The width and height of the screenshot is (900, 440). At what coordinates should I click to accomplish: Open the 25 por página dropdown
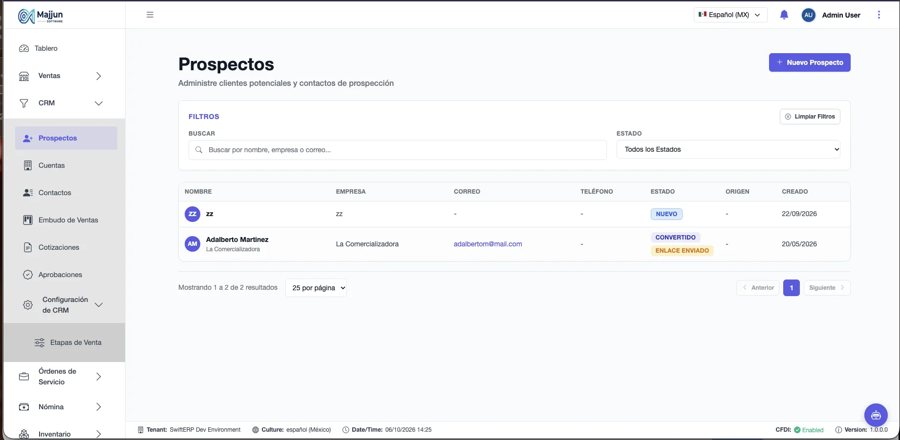click(316, 288)
